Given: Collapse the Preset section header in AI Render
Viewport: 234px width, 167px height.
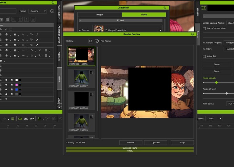Looking at the screenshot, I should 121,20.
